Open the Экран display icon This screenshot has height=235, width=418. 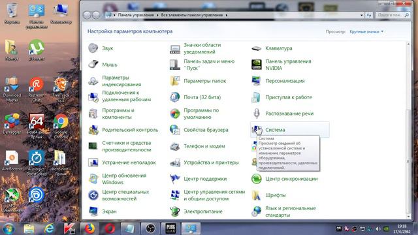pos(93,211)
